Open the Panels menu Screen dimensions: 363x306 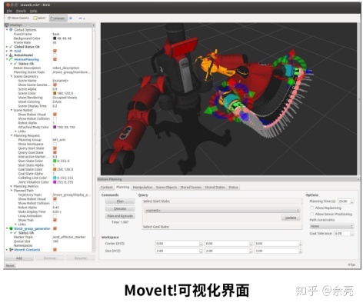click(x=21, y=11)
